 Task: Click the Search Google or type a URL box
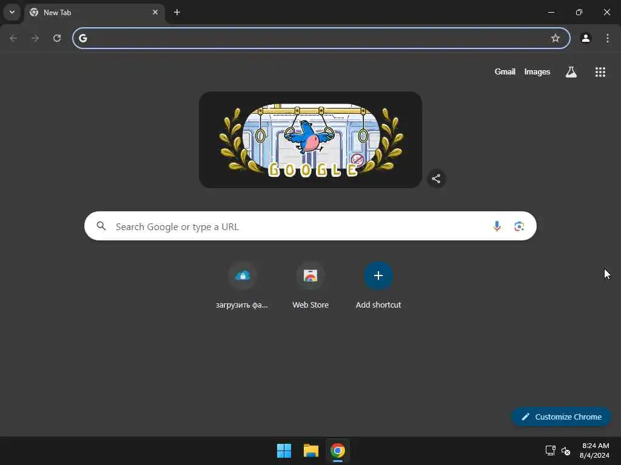point(310,226)
